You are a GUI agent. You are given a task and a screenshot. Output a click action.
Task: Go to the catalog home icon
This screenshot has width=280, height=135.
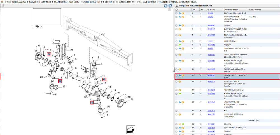click(2, 2)
